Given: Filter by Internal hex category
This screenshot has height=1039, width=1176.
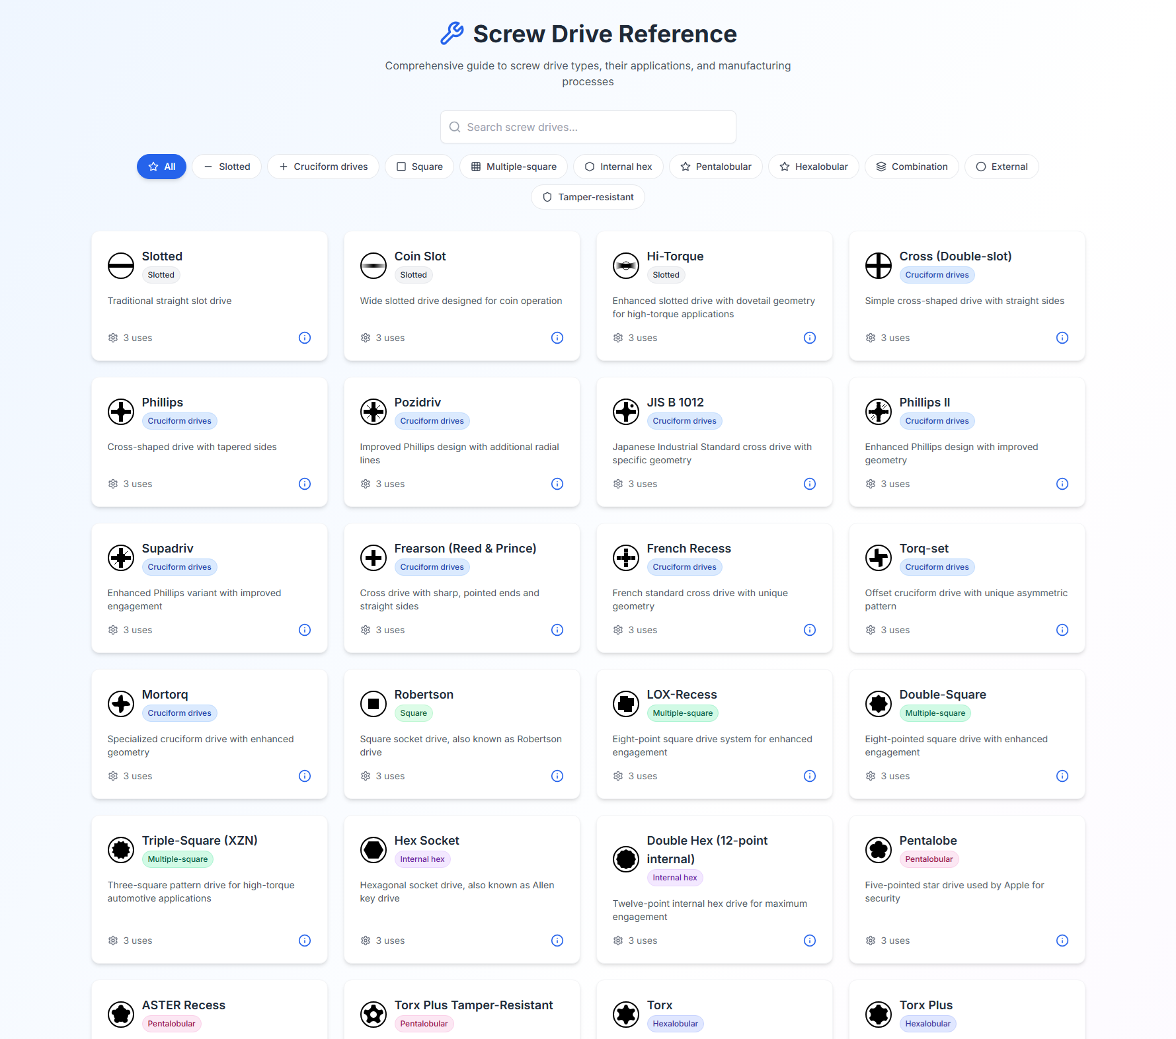Looking at the screenshot, I should [618, 167].
